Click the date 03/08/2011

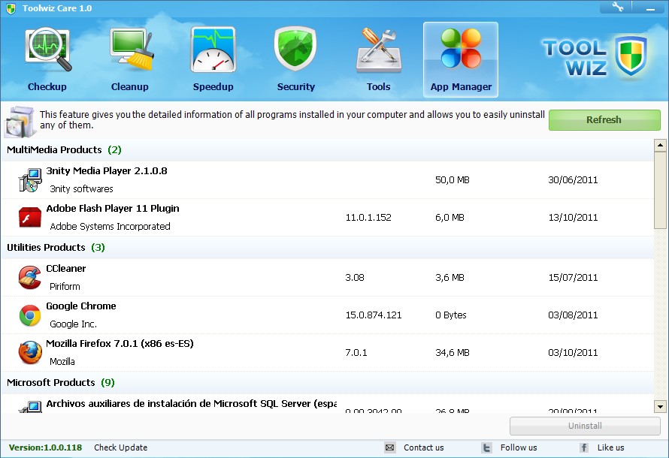click(x=573, y=315)
